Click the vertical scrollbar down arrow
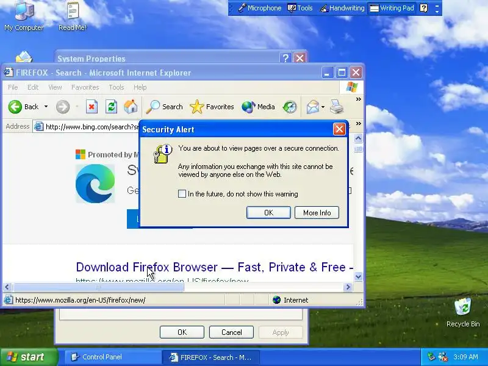This screenshot has height=366, width=488. [x=358, y=277]
